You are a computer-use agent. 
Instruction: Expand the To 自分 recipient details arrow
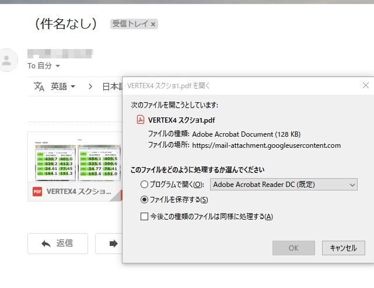pos(58,65)
